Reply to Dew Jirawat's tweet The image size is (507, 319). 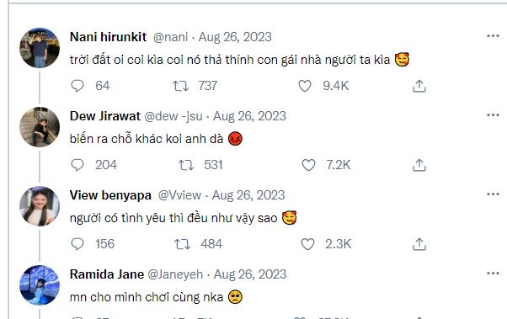click(77, 165)
